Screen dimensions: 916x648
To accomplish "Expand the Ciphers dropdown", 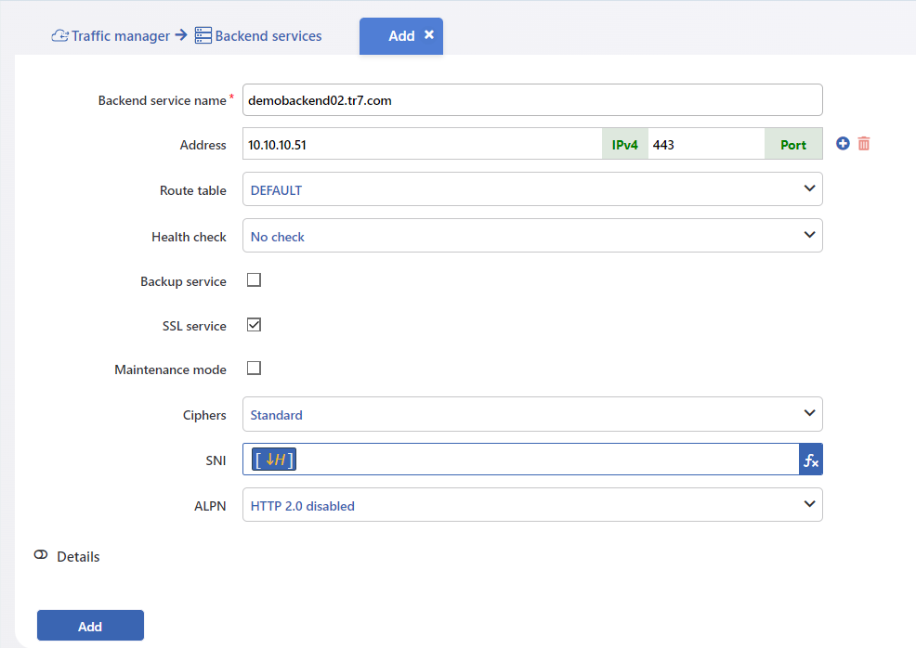I will (x=532, y=414).
